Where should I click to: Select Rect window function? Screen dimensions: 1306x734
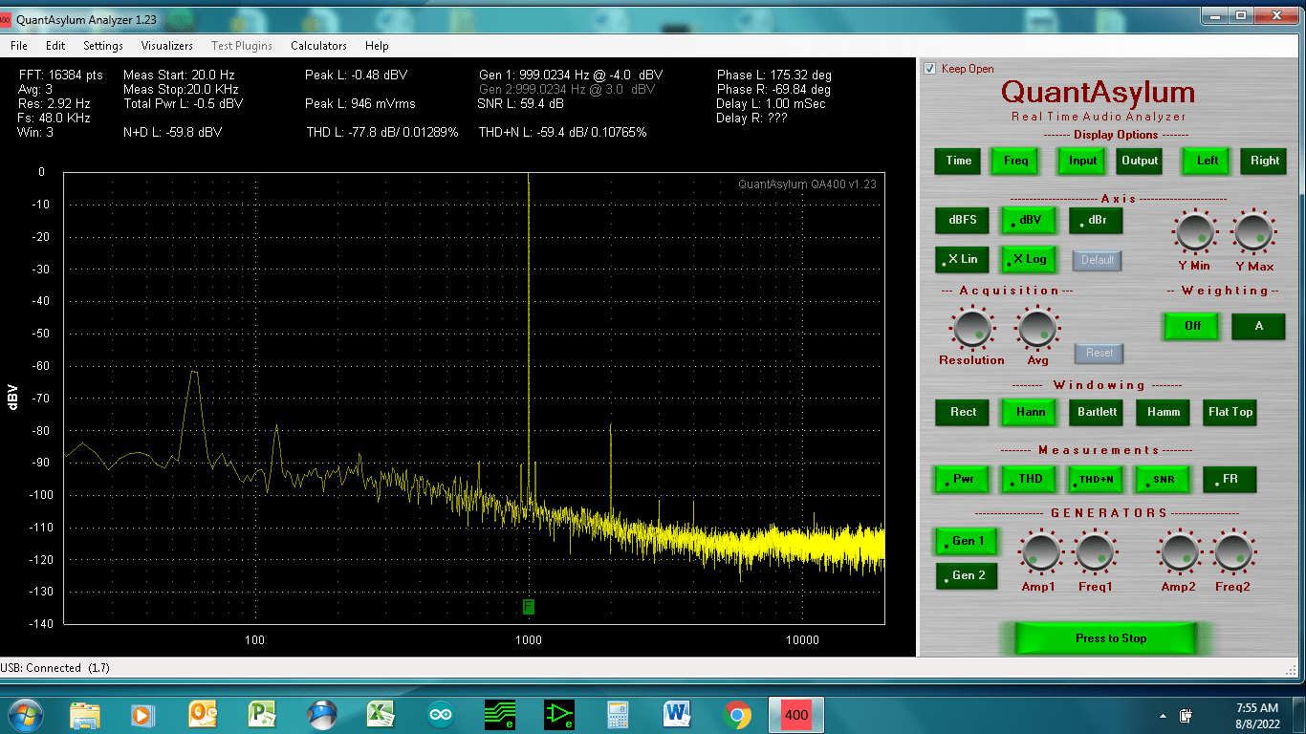coord(963,412)
